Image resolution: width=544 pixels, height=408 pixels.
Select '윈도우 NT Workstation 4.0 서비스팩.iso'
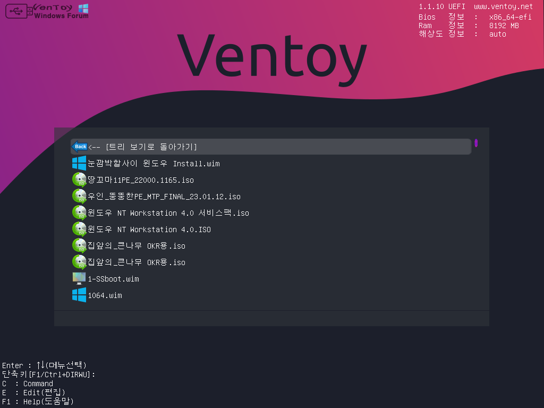click(x=168, y=213)
